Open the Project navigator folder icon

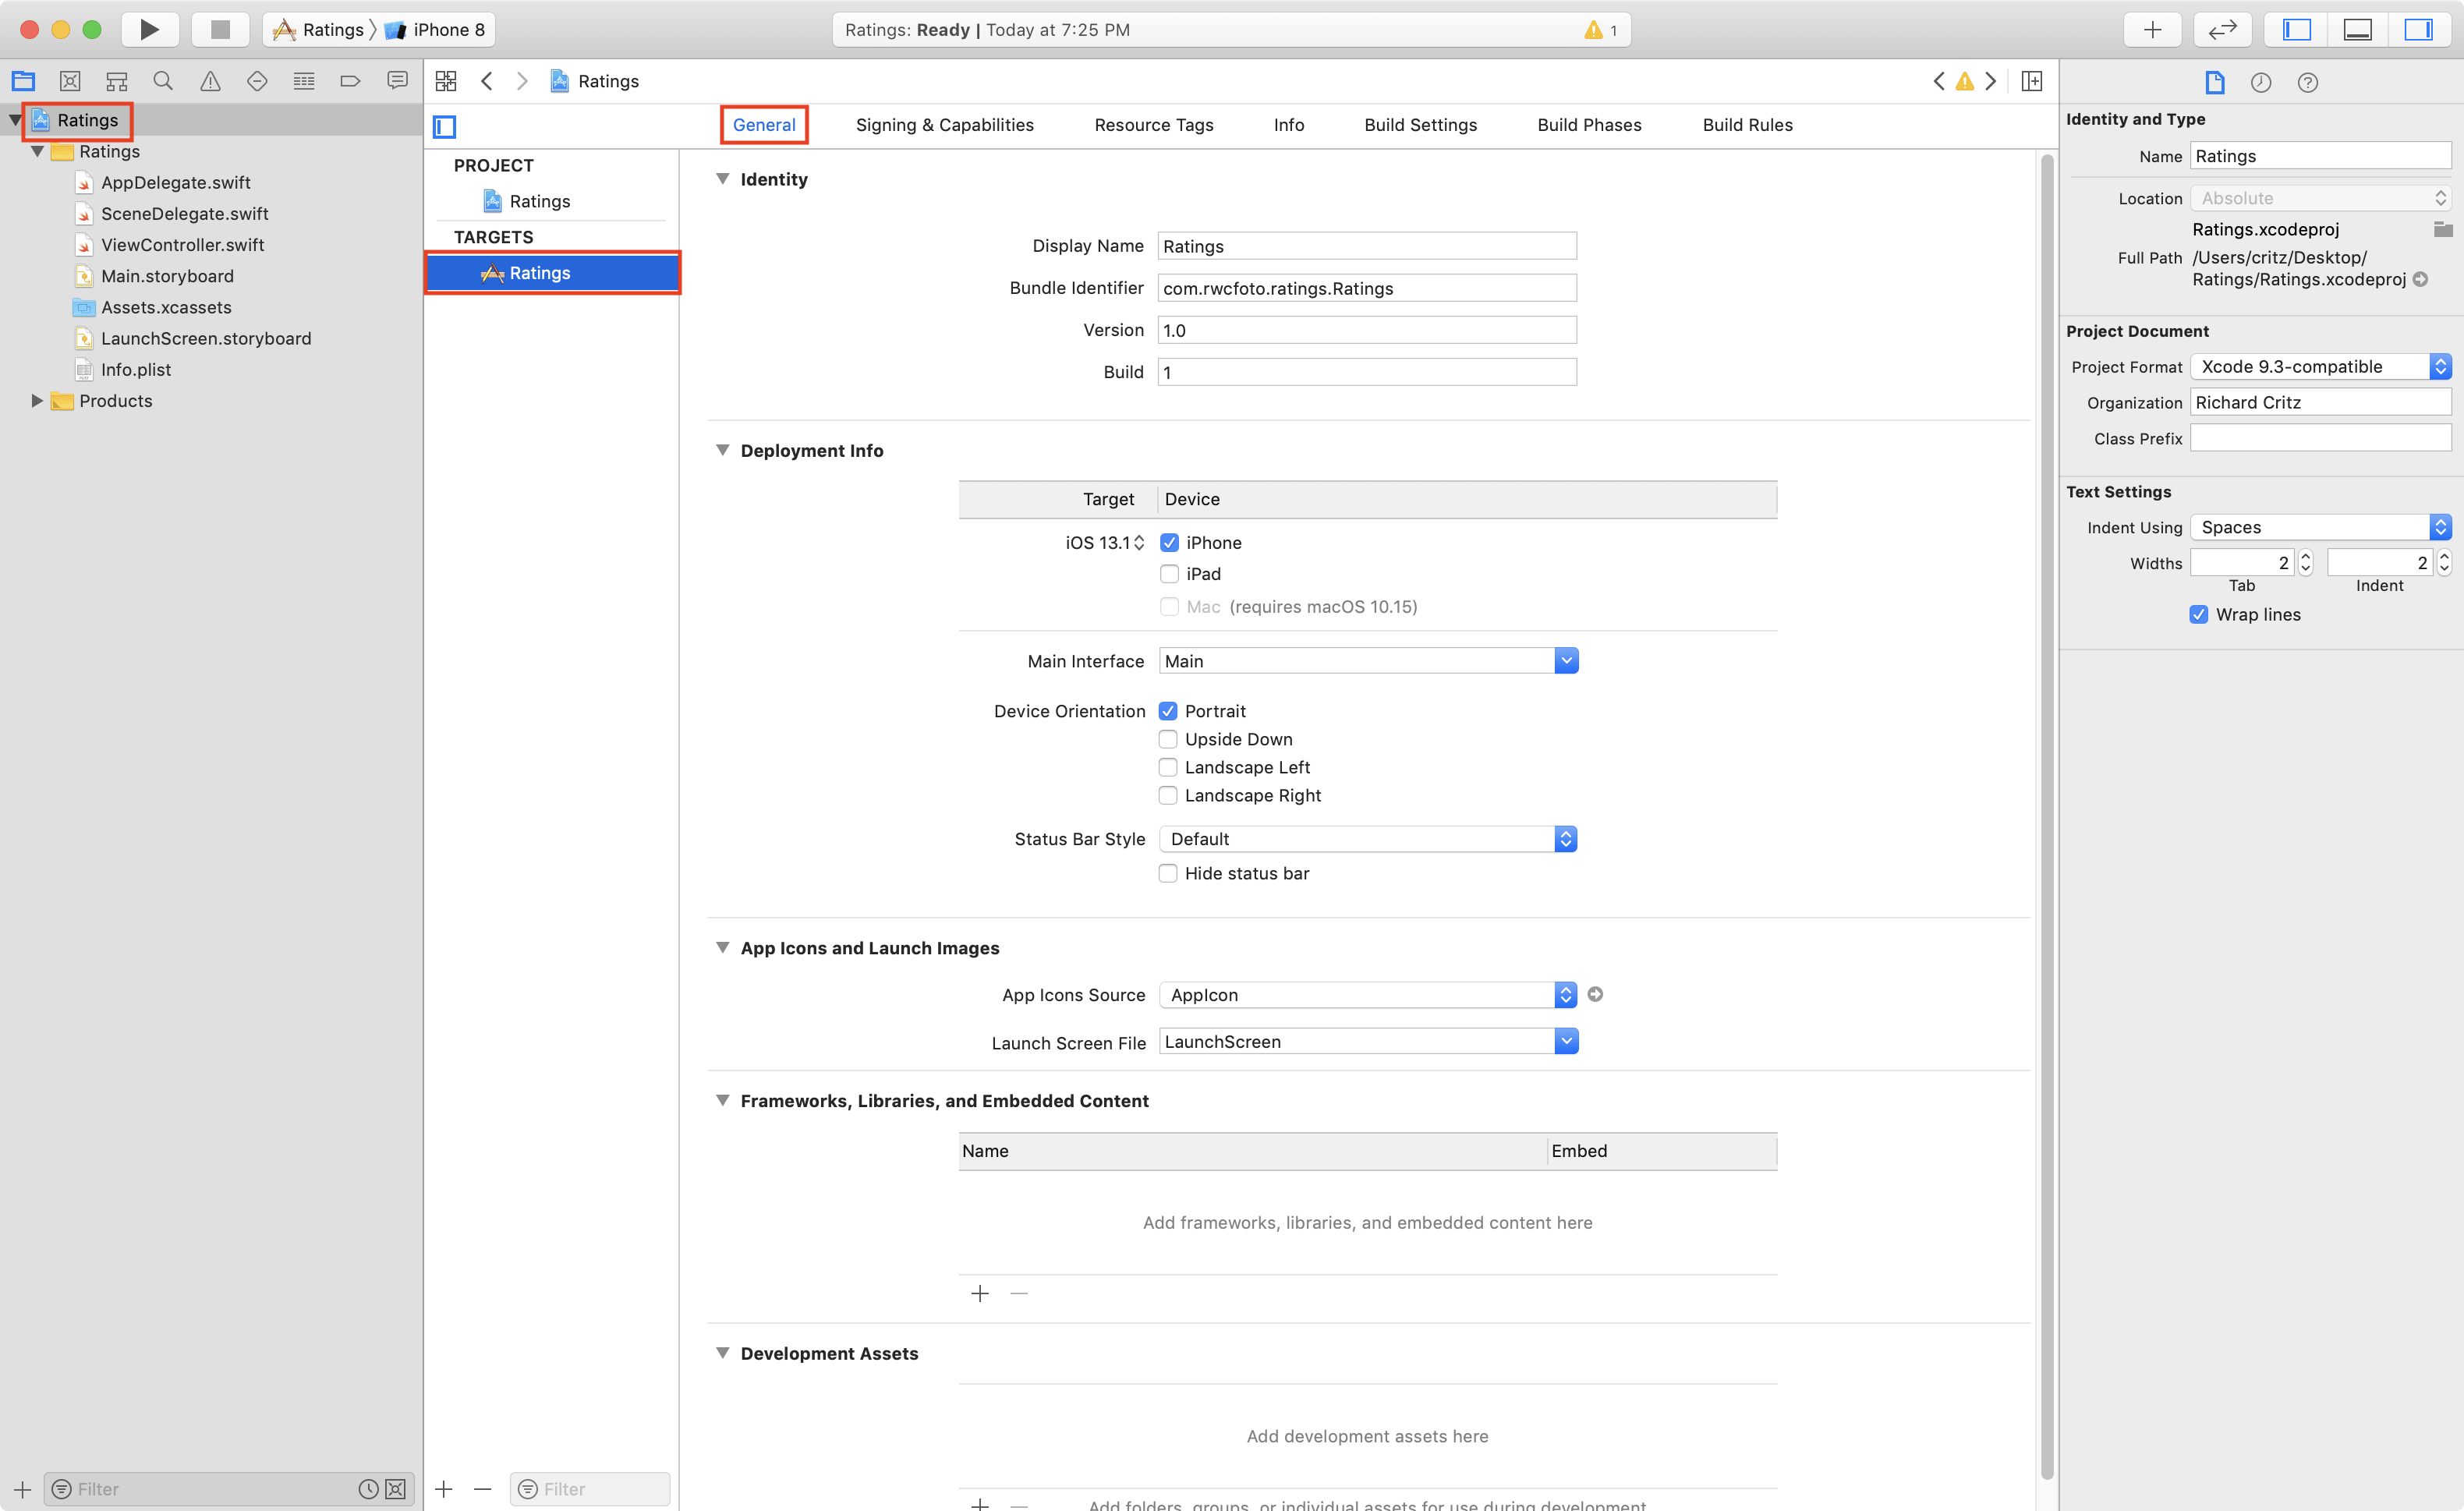(23, 81)
